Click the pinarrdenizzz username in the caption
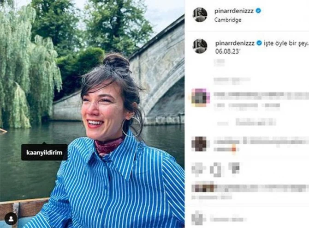The image size is (309, 228). tap(235, 43)
